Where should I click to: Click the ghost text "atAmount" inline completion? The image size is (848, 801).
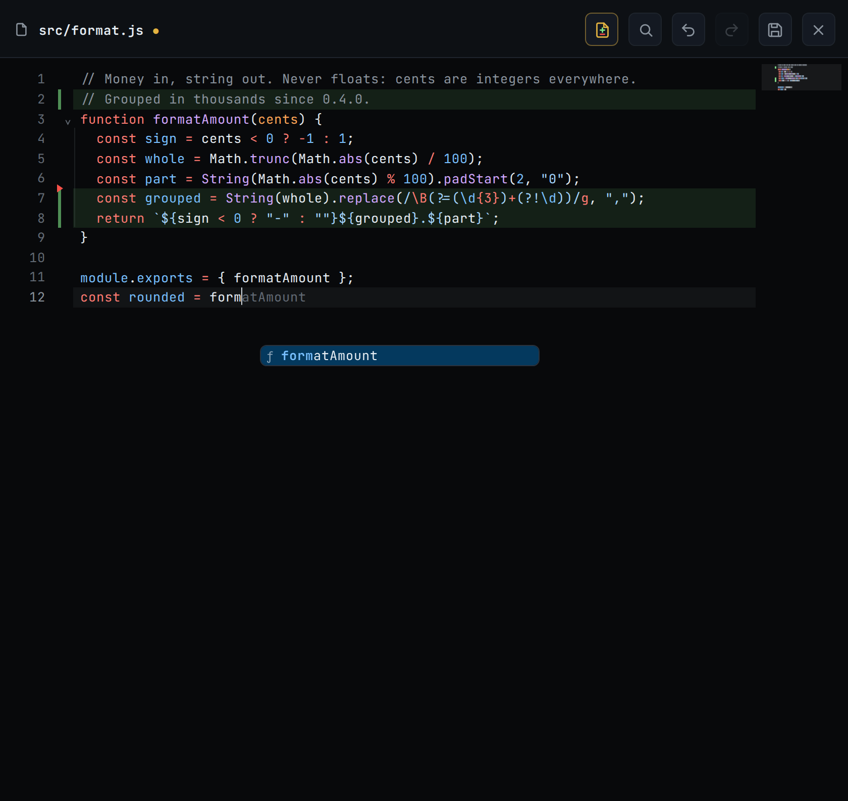[x=274, y=297]
